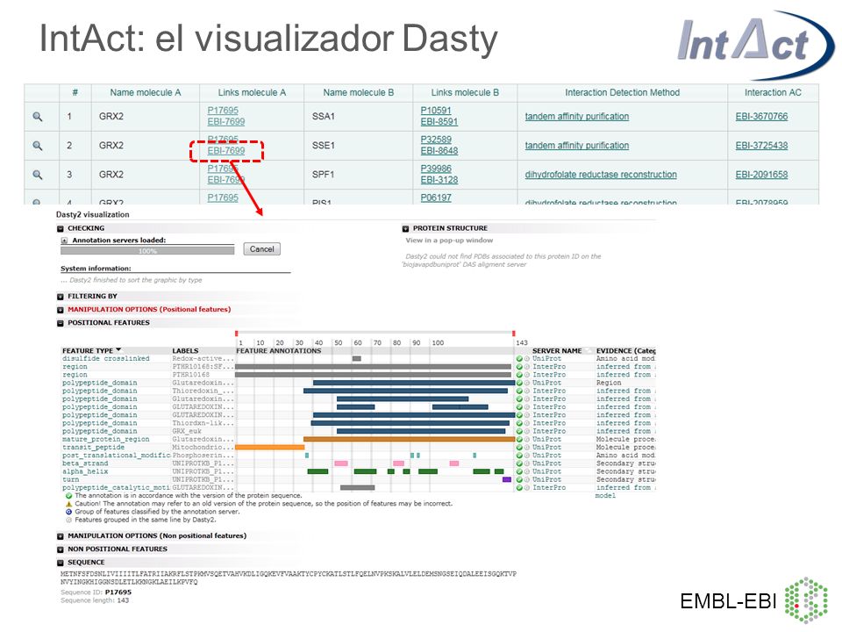
Task: Expand Manipulation Options (Non positional features)
Action: (x=61, y=536)
